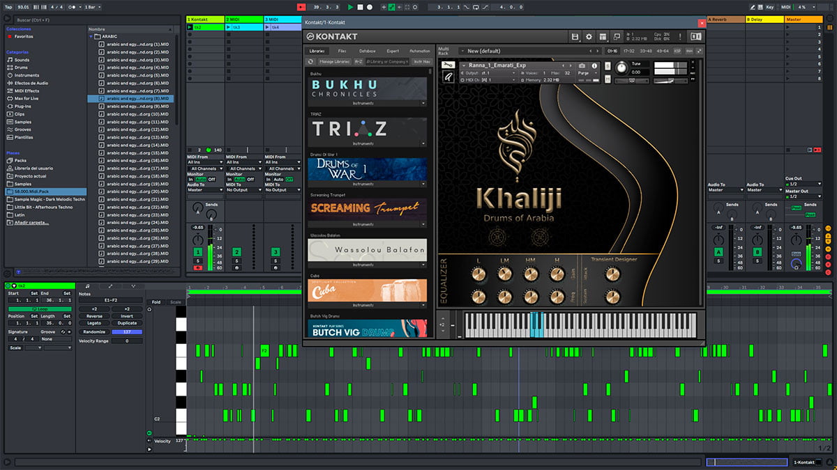
Task: Click the Arrangement record button in transport
Action: pos(370,7)
